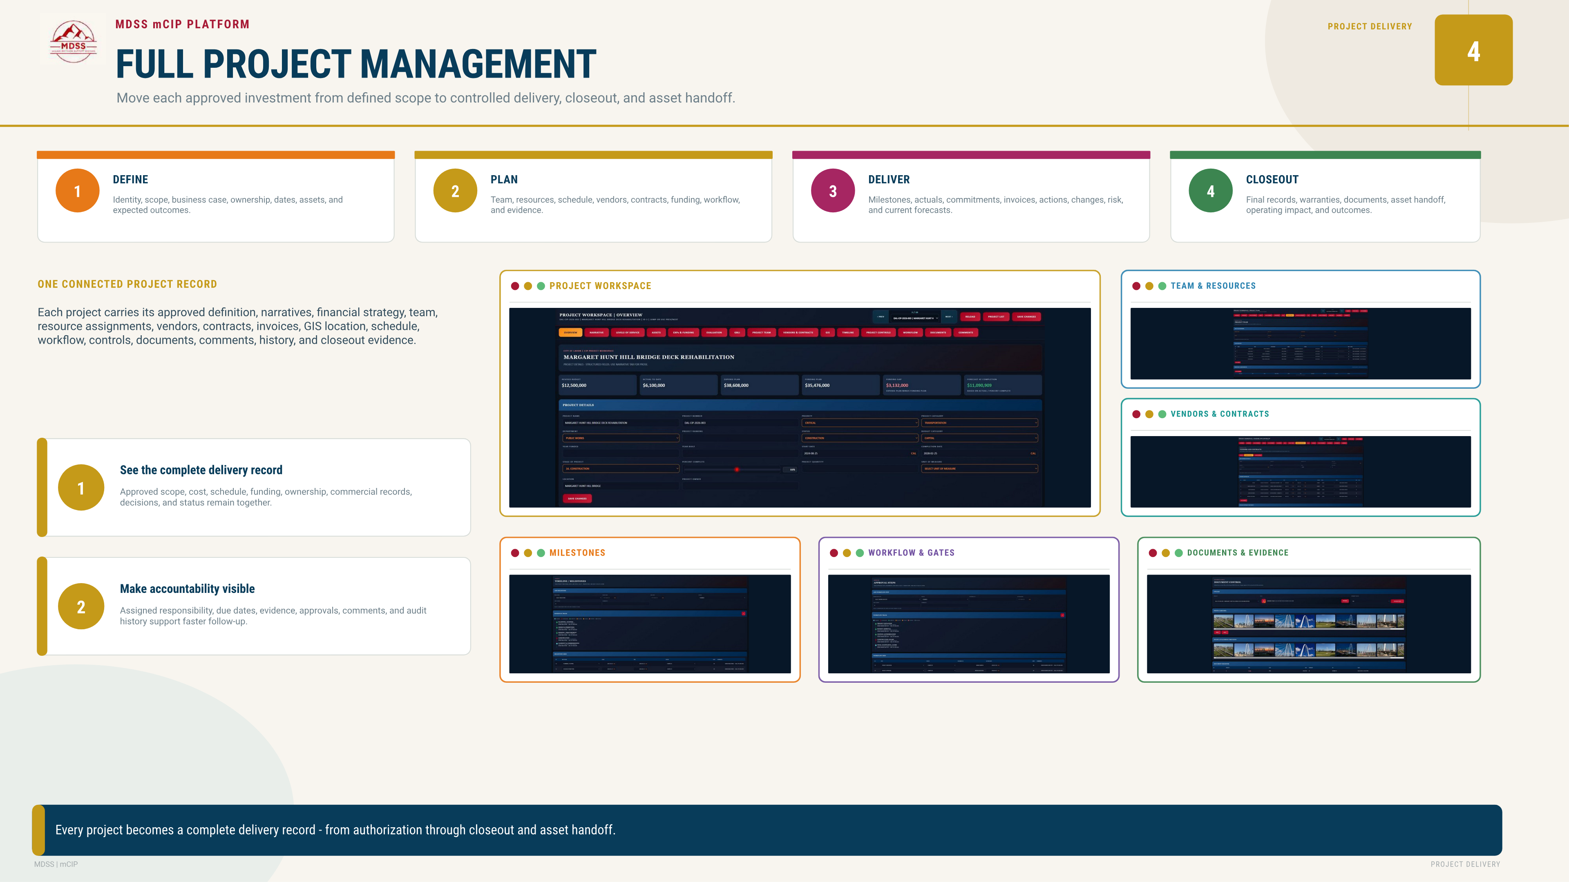Open Stage of Project dropdown
1569x882 pixels.
(x=621, y=469)
